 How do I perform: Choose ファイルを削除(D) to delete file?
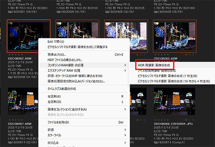tap(58, 122)
